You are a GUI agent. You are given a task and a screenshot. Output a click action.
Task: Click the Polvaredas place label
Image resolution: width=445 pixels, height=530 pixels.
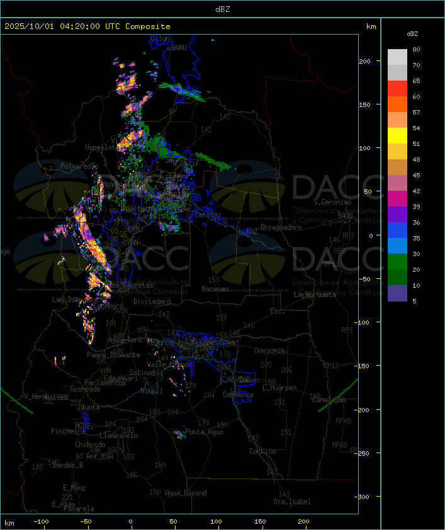pos(79,166)
